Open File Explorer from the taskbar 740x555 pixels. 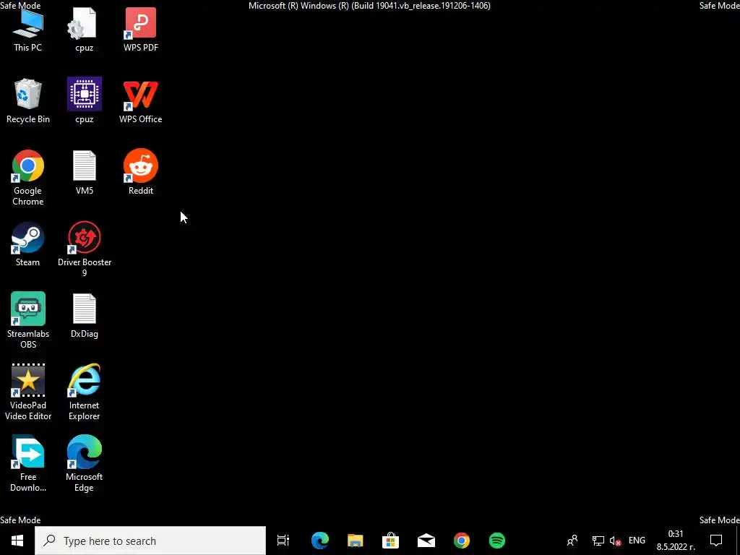[355, 541]
